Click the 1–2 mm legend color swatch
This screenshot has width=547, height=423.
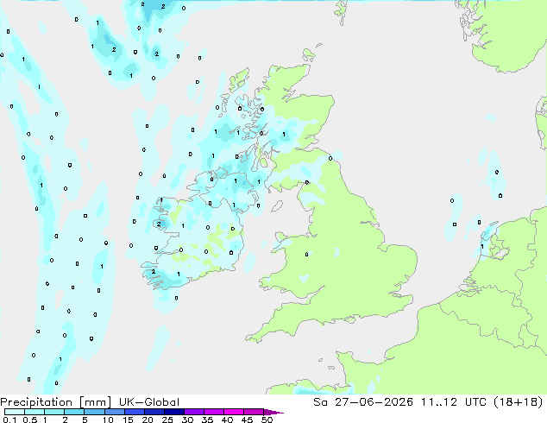pyautogui.click(x=54, y=412)
